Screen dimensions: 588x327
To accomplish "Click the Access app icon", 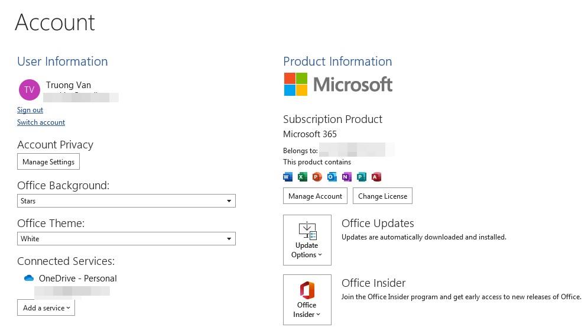I will pos(376,177).
